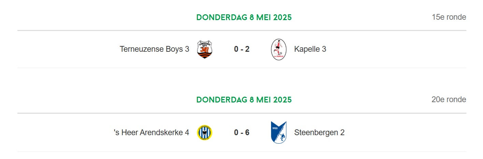483x159 pixels.
Task: View match details for score 0 - 2
Action: (242, 49)
